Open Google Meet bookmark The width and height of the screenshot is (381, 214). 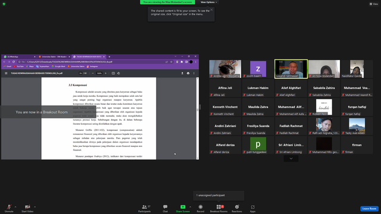(x=58, y=67)
